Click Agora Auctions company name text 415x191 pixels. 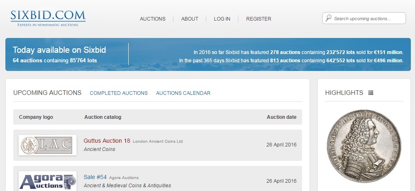pyautogui.click(x=124, y=178)
